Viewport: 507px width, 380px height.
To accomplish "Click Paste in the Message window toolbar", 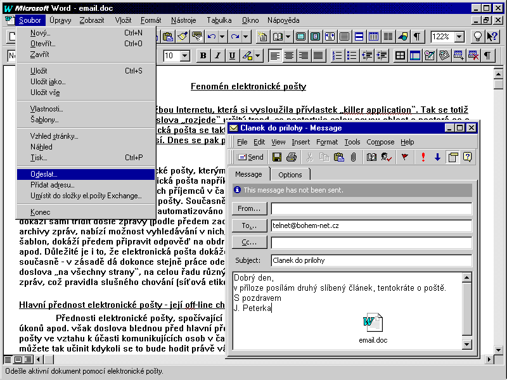I will tap(338, 157).
